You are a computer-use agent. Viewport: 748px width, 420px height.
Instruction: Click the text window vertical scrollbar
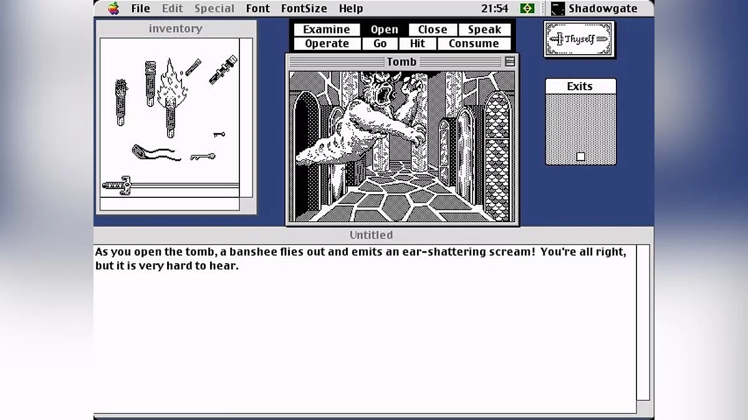[643, 322]
